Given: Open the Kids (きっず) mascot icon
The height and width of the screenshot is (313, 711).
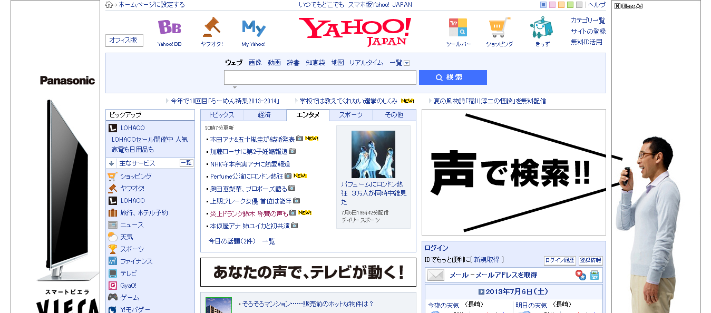Looking at the screenshot, I should coord(542,27).
